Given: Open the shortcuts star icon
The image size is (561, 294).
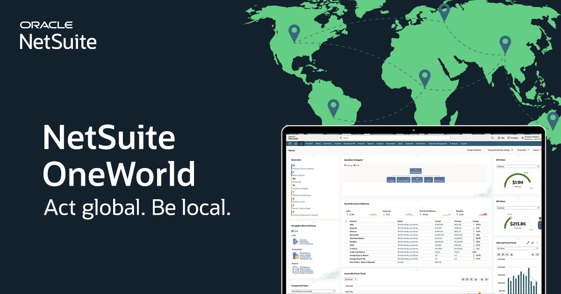Looking at the screenshot, I should (x=295, y=144).
